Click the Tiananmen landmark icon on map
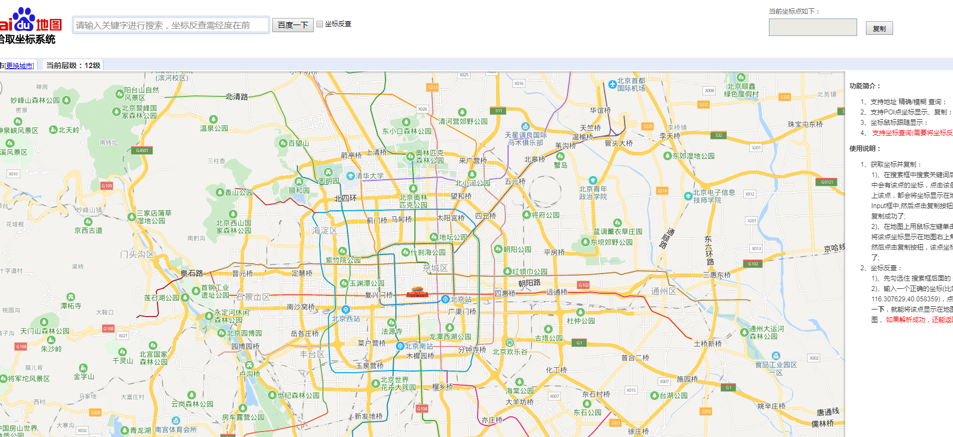This screenshot has width=953, height=437. (x=418, y=292)
